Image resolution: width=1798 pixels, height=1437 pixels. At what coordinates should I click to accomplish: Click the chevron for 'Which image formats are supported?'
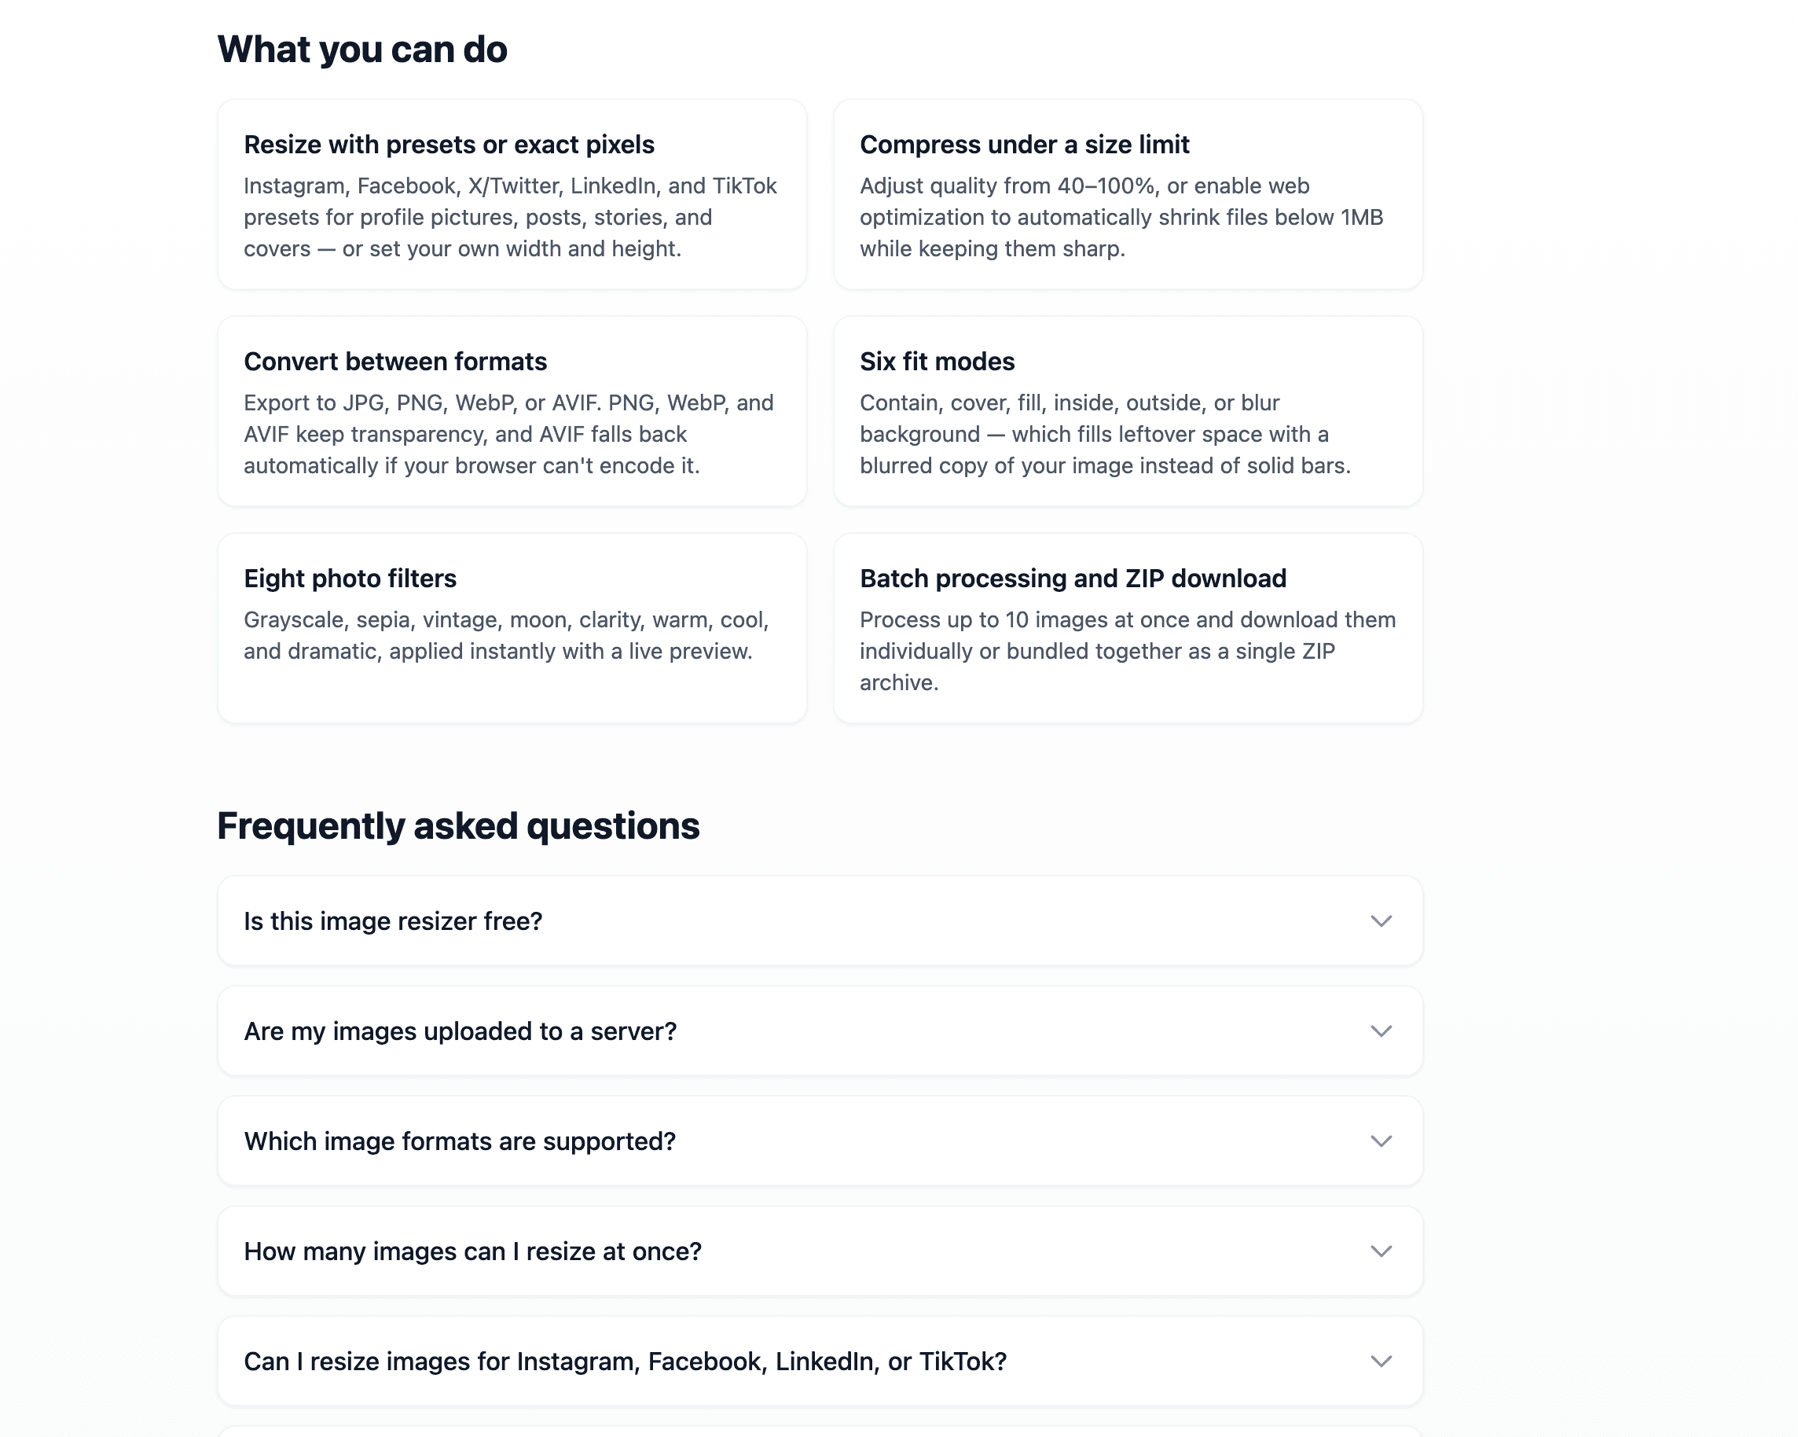pos(1381,1141)
